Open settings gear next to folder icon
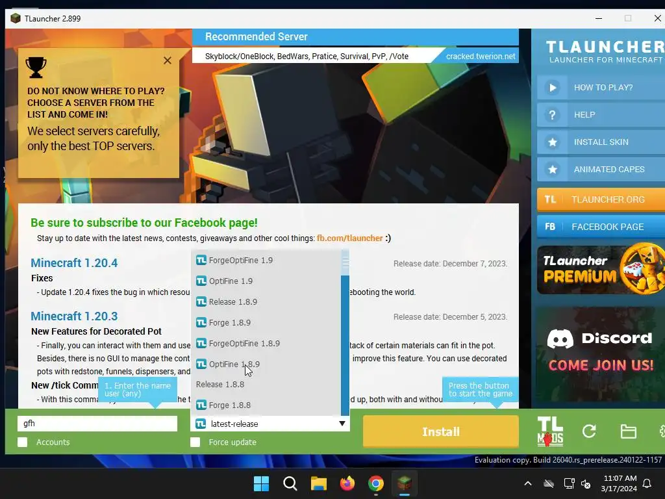Screen dimensions: 665x499 tap(662, 431)
